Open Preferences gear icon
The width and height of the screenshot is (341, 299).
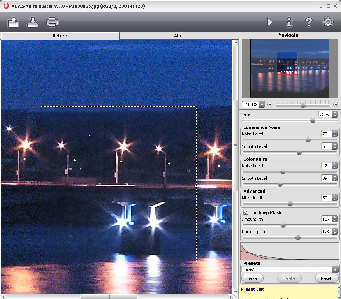(328, 22)
